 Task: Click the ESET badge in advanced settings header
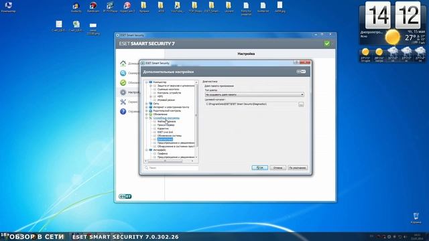301,72
